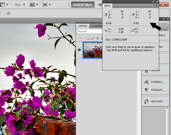Select the Layers tab
Image resolution: width=171 pixels, height=135 pixels.
(82, 26)
